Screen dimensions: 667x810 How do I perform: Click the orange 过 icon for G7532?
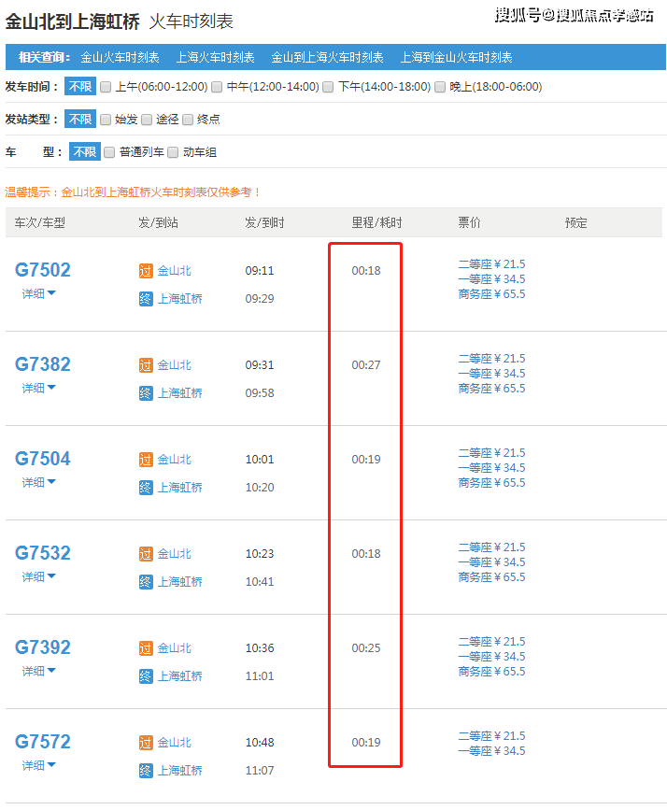coord(145,554)
